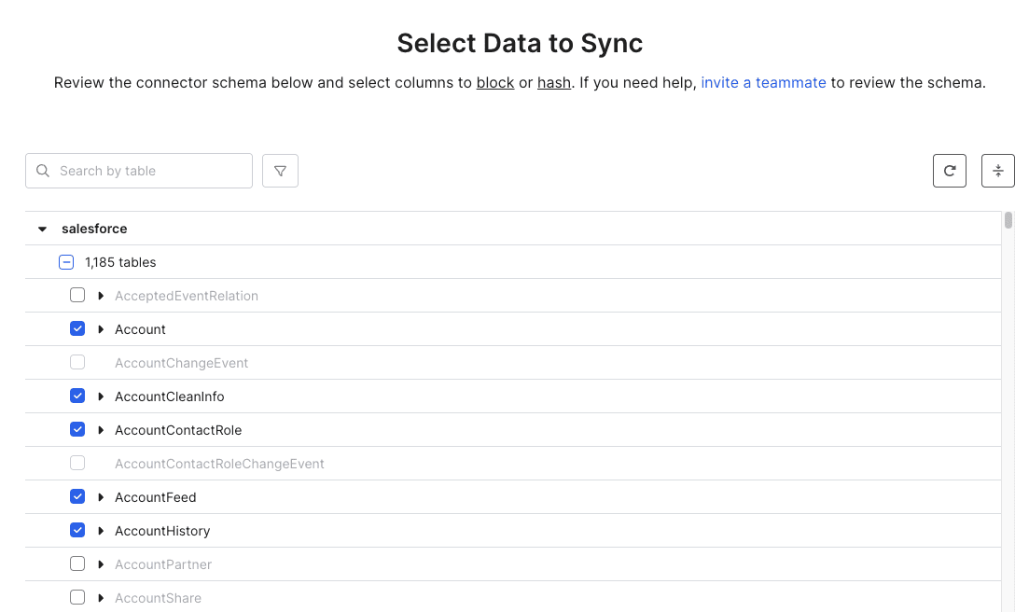Click the '1,185 tables' label
This screenshot has height=612, width=1029.
(120, 262)
